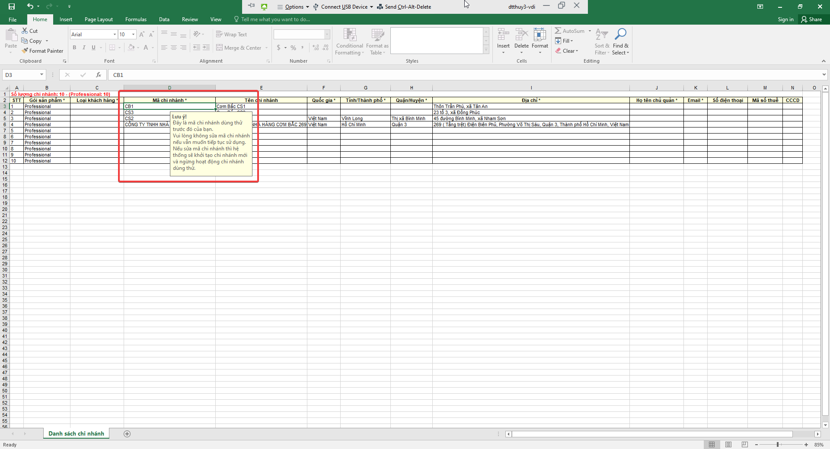Apply Comma Style number format
The image size is (830, 449).
pyautogui.click(x=303, y=48)
